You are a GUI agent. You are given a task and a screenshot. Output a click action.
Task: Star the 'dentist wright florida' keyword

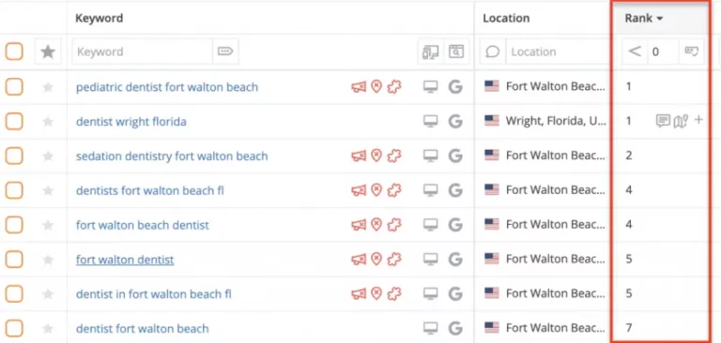coord(48,122)
